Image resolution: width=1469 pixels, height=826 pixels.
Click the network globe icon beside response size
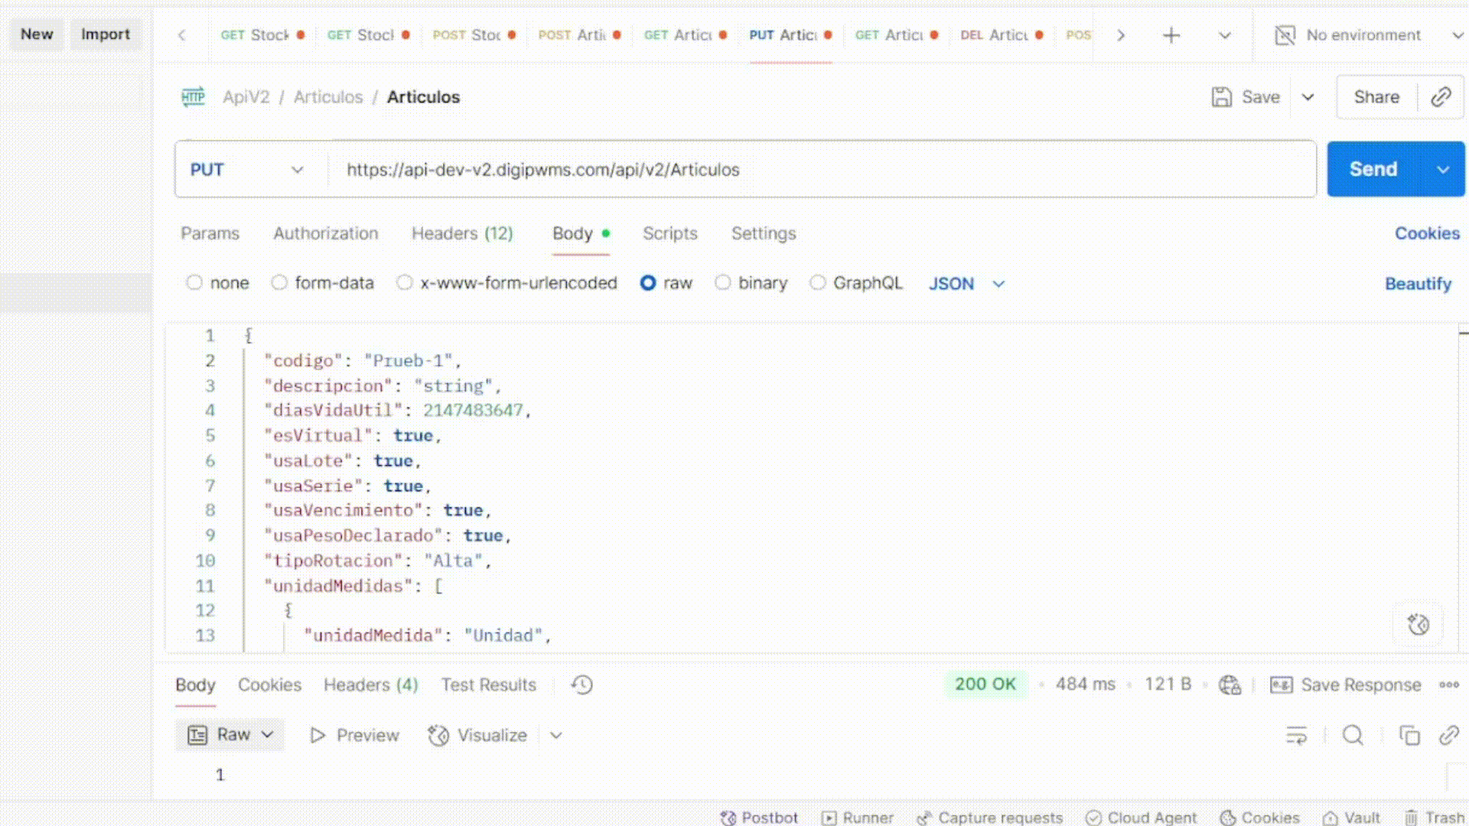click(1230, 685)
